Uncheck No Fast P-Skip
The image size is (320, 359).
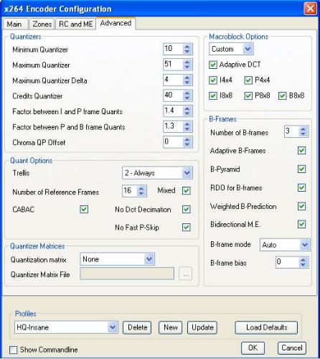pyautogui.click(x=187, y=227)
